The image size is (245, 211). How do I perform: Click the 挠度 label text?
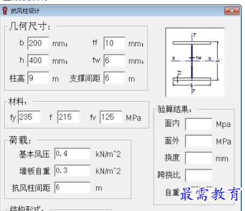click(x=172, y=158)
